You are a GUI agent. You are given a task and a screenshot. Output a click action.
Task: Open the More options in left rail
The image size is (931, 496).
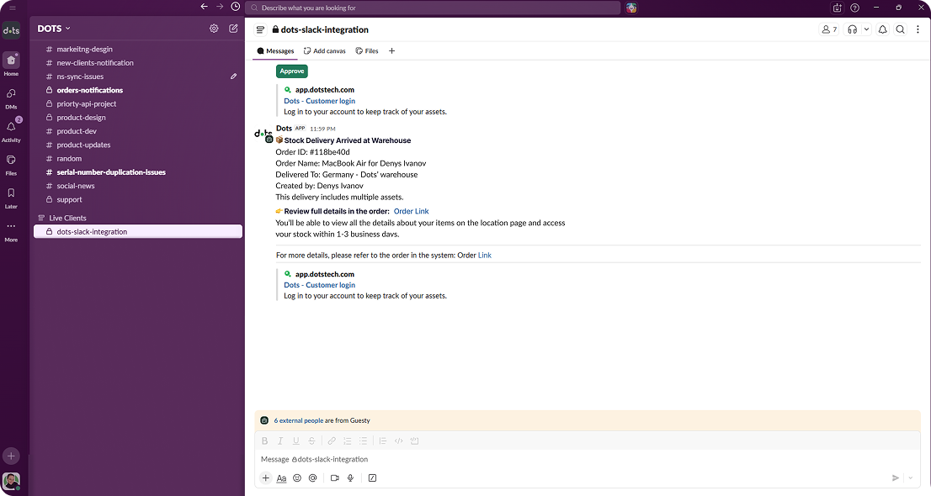pos(11,231)
